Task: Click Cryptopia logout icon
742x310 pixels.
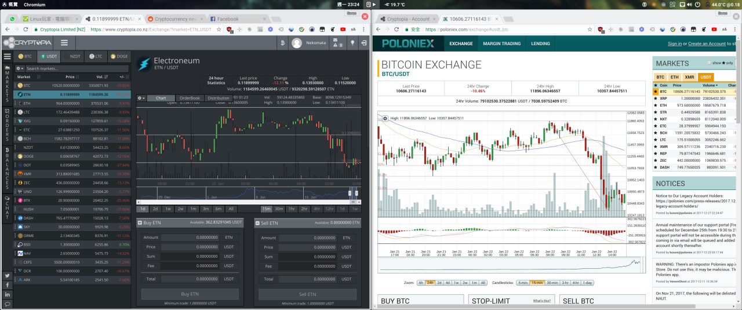Action: [x=363, y=42]
